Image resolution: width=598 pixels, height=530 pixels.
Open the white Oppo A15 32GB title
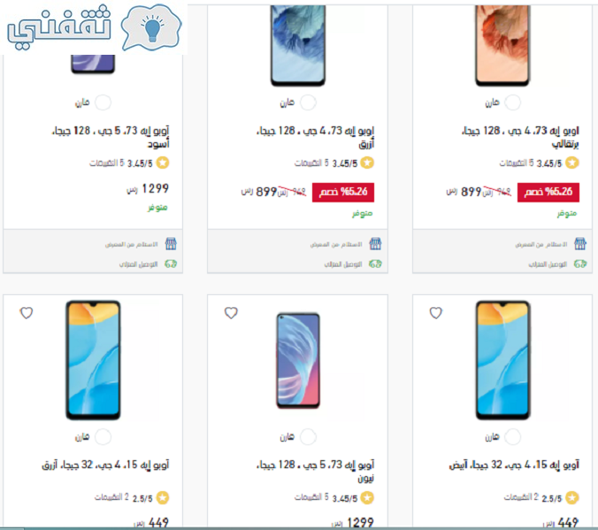click(514, 465)
